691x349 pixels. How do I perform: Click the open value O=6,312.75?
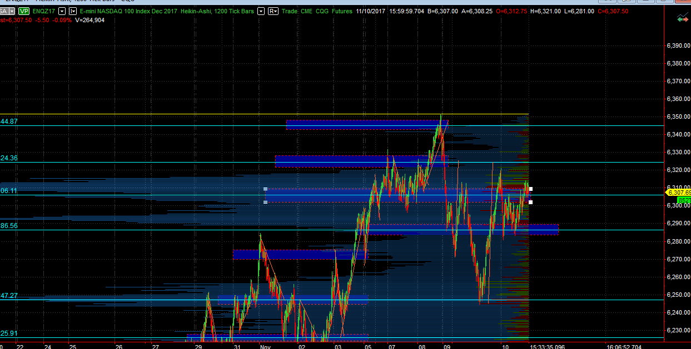point(511,11)
